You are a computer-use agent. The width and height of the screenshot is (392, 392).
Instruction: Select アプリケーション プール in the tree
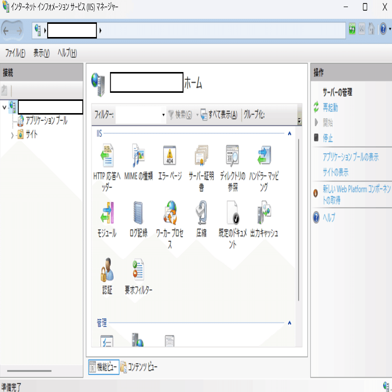[x=47, y=121]
